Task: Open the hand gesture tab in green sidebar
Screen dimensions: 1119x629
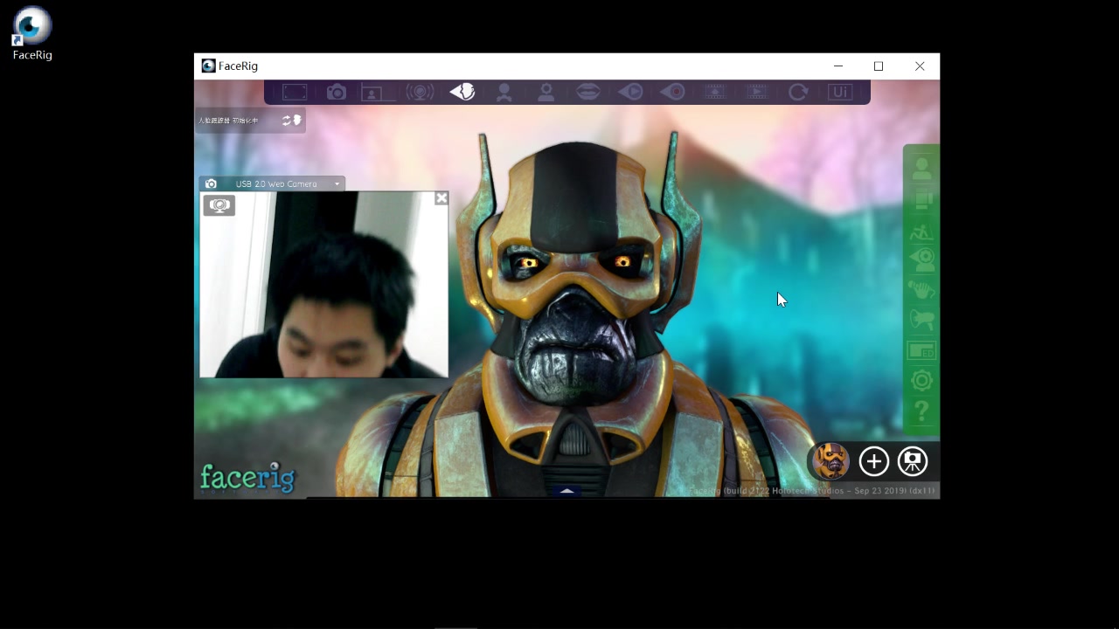Action: [921, 290]
